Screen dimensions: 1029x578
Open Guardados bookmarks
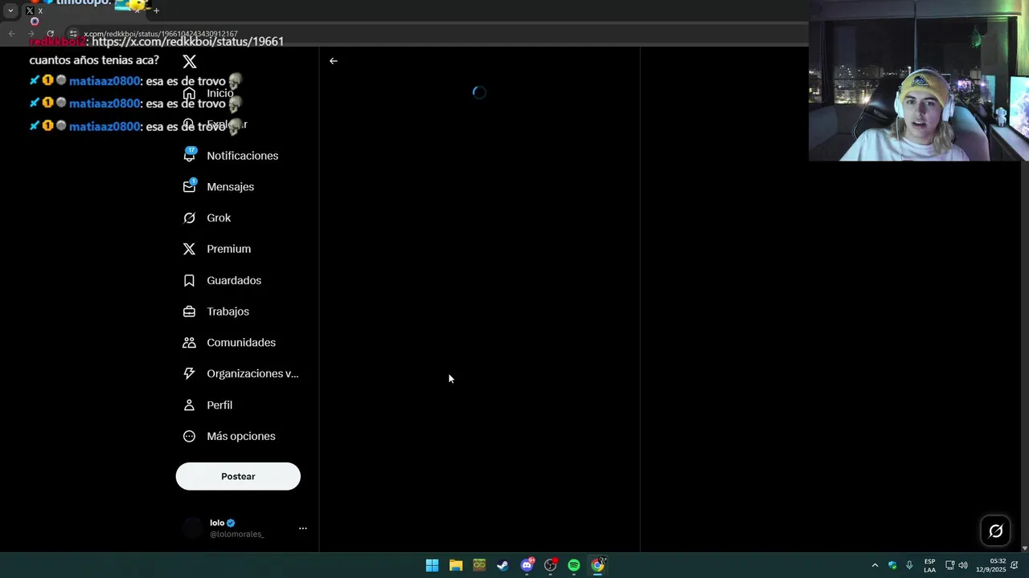tap(222, 280)
